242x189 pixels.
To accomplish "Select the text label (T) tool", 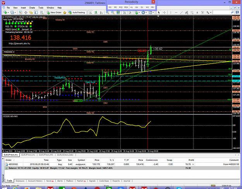I will [203, 12].
